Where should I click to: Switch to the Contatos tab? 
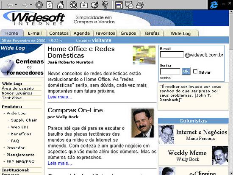coord(59,33)
